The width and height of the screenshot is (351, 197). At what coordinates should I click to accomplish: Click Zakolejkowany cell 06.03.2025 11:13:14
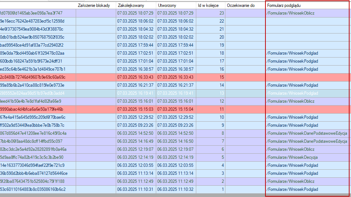coord(136,173)
